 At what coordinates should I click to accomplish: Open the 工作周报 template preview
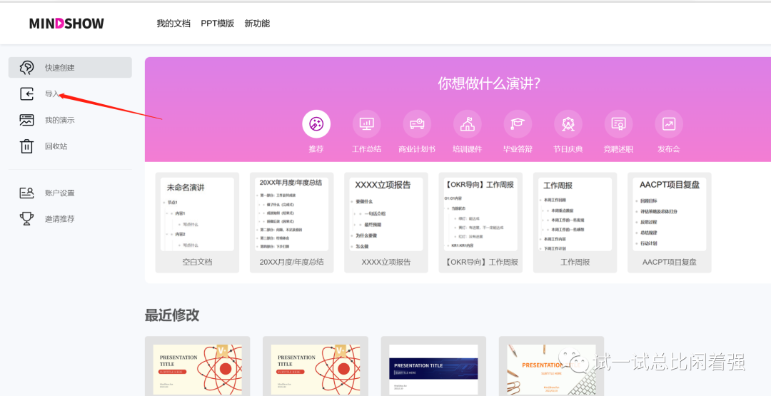coord(575,214)
